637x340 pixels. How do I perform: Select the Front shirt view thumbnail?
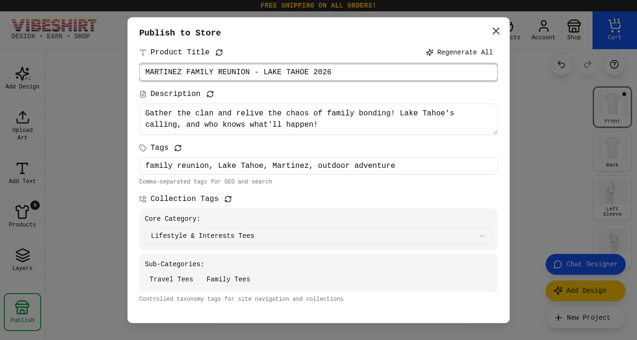612,107
